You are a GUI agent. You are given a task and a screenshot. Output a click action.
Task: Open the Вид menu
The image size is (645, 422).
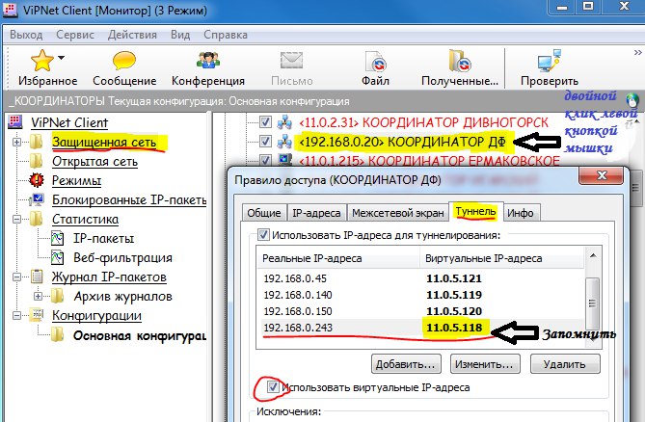click(x=180, y=35)
